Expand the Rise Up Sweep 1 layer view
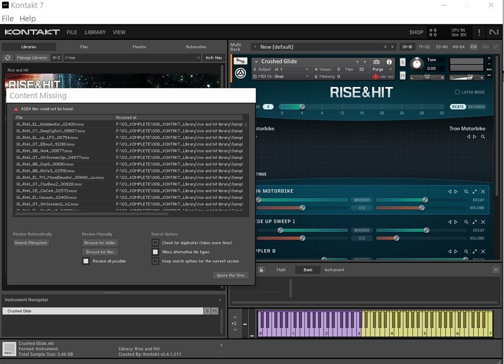Viewport: 504px width, 364px height. point(475,222)
